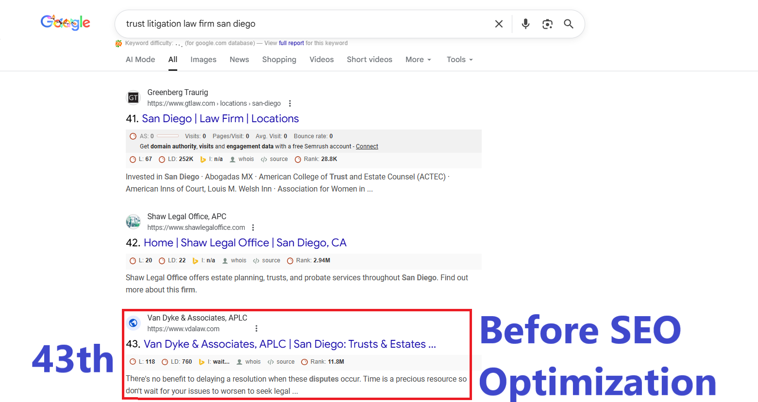Switch to the Shopping tab
Screen dimensions: 758x402
coord(279,60)
